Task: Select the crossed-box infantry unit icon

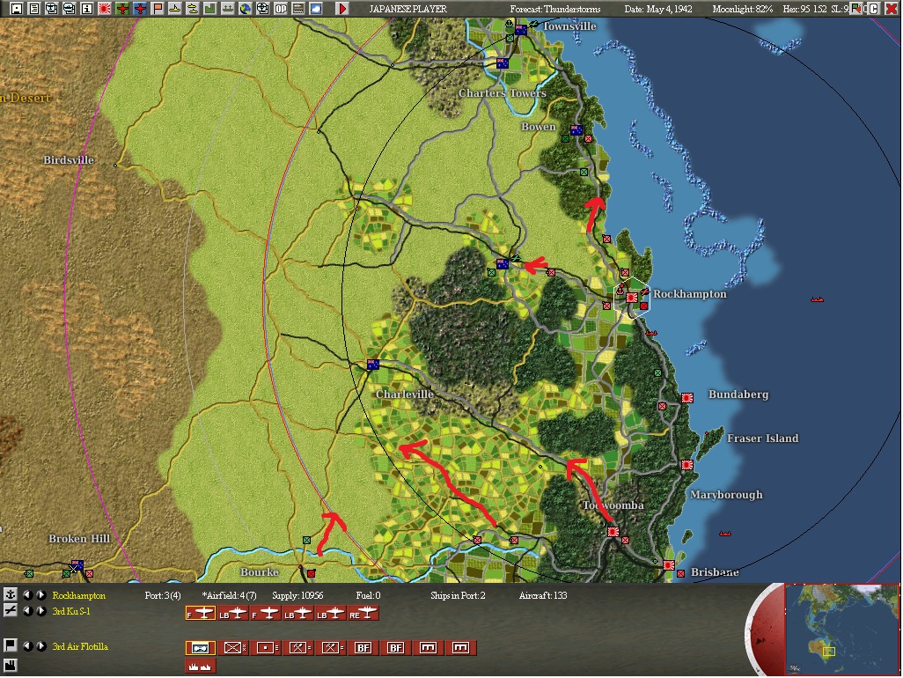Action: coord(232,648)
